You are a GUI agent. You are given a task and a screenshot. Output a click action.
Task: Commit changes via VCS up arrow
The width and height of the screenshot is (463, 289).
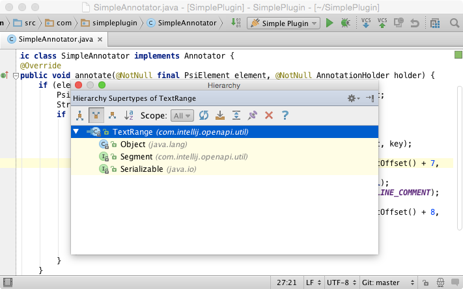point(382,23)
